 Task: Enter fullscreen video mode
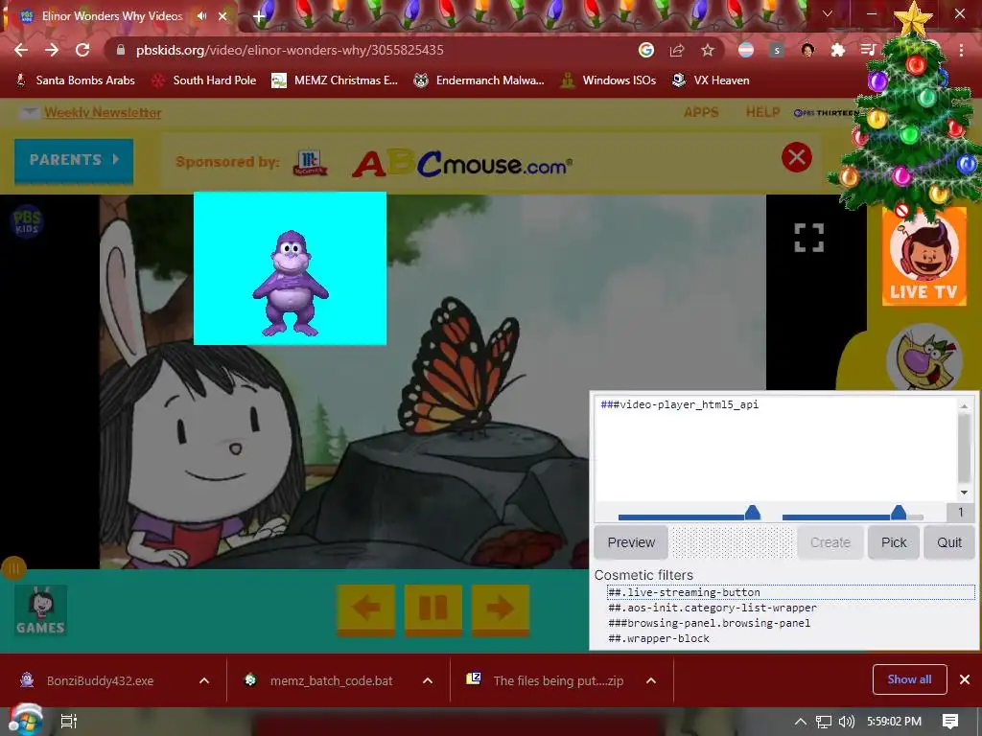pos(808,238)
